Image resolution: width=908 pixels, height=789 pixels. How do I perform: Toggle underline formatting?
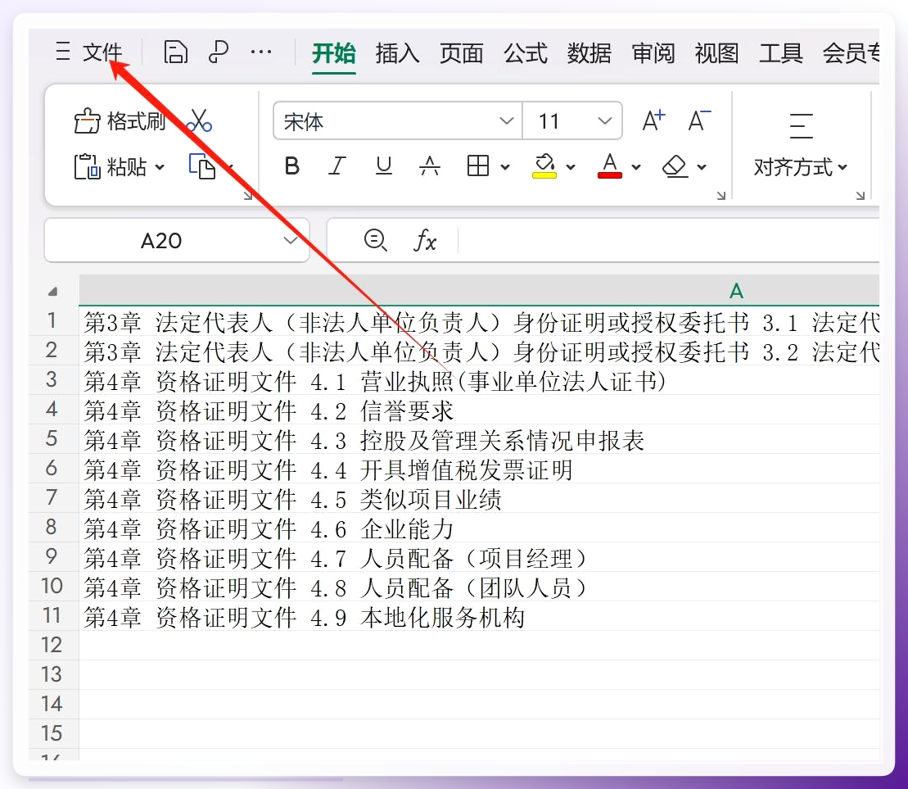pos(383,166)
